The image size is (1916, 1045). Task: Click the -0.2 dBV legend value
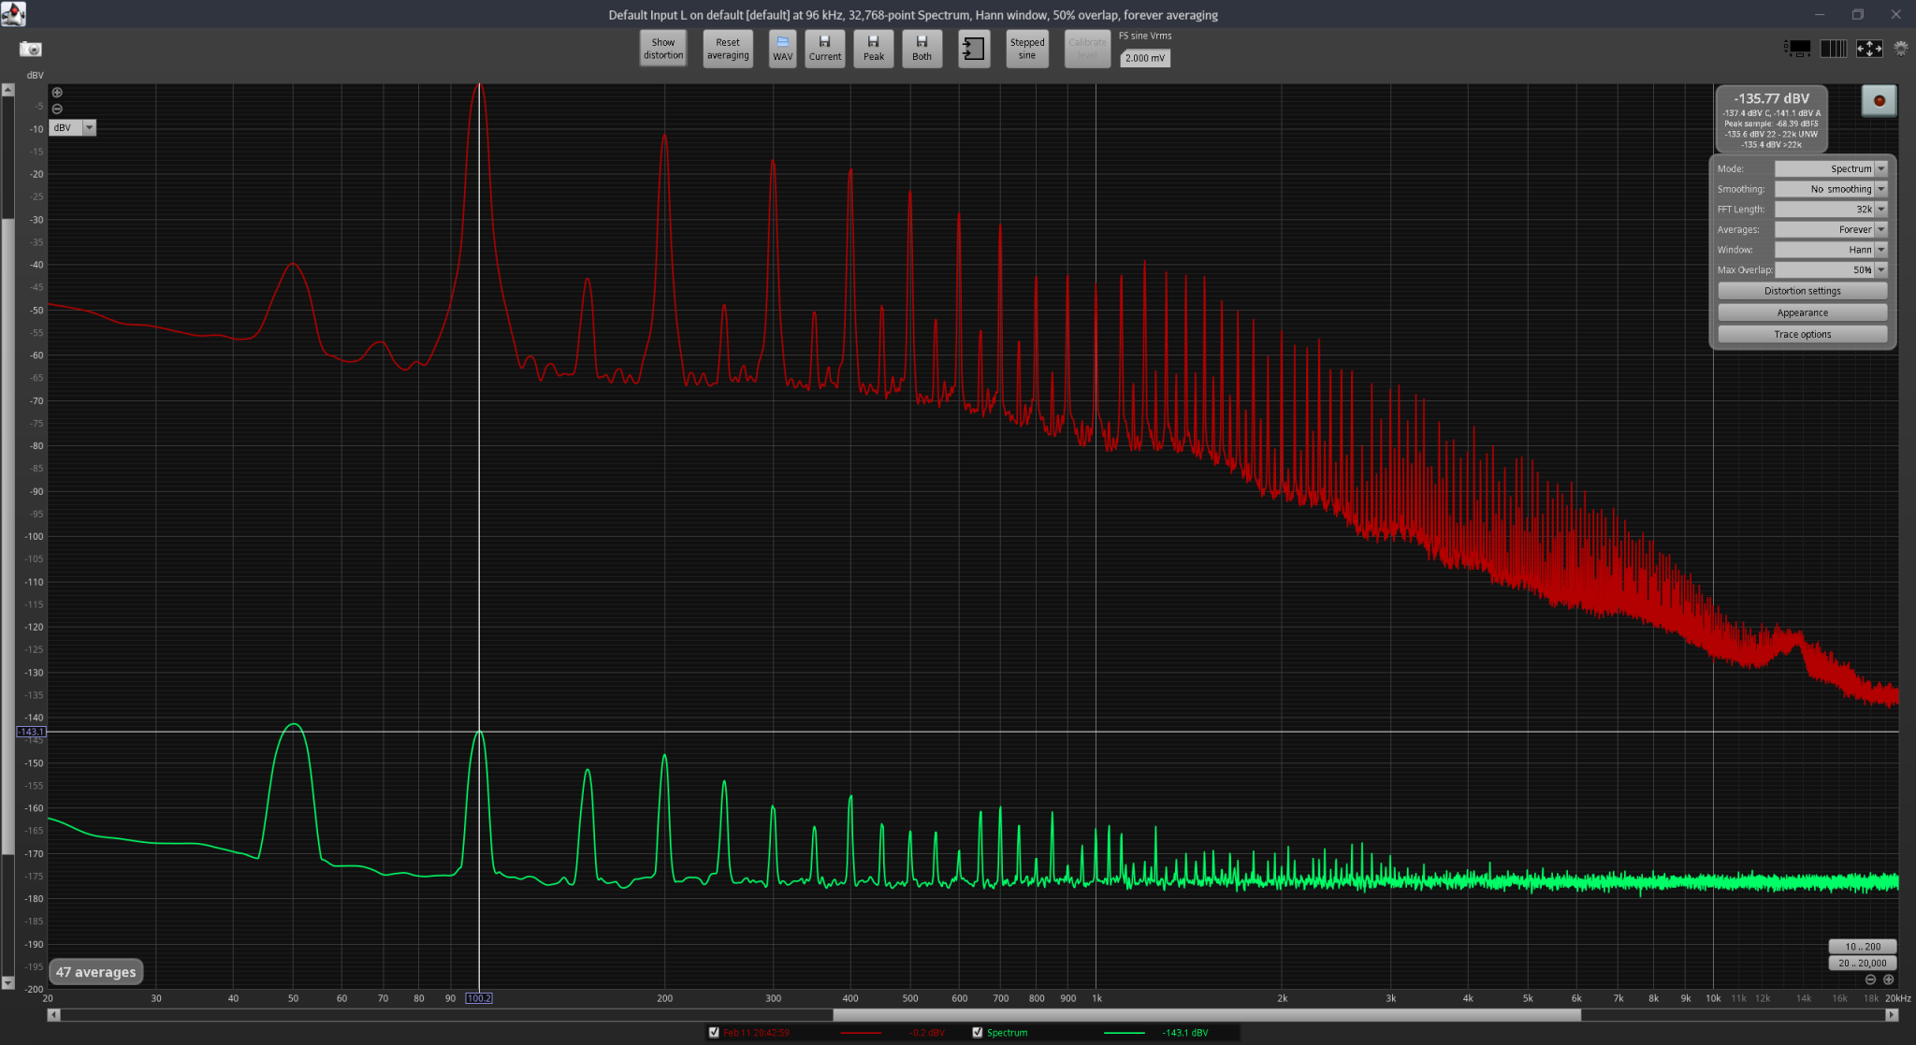(x=927, y=1033)
